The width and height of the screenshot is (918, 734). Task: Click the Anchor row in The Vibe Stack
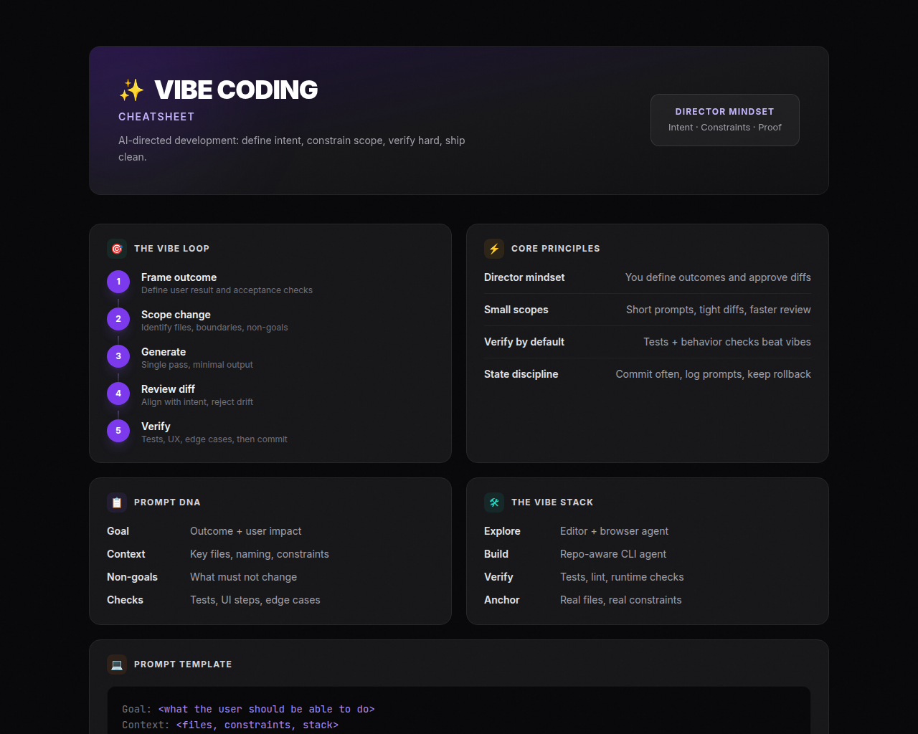point(582,600)
